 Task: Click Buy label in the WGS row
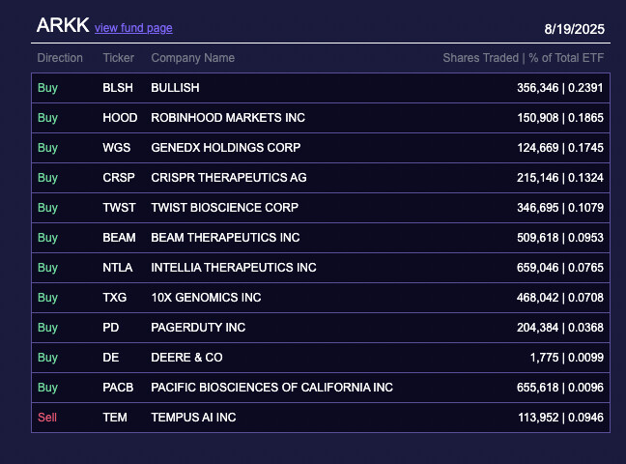point(47,148)
